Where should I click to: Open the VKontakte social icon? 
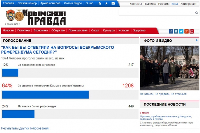176,31
